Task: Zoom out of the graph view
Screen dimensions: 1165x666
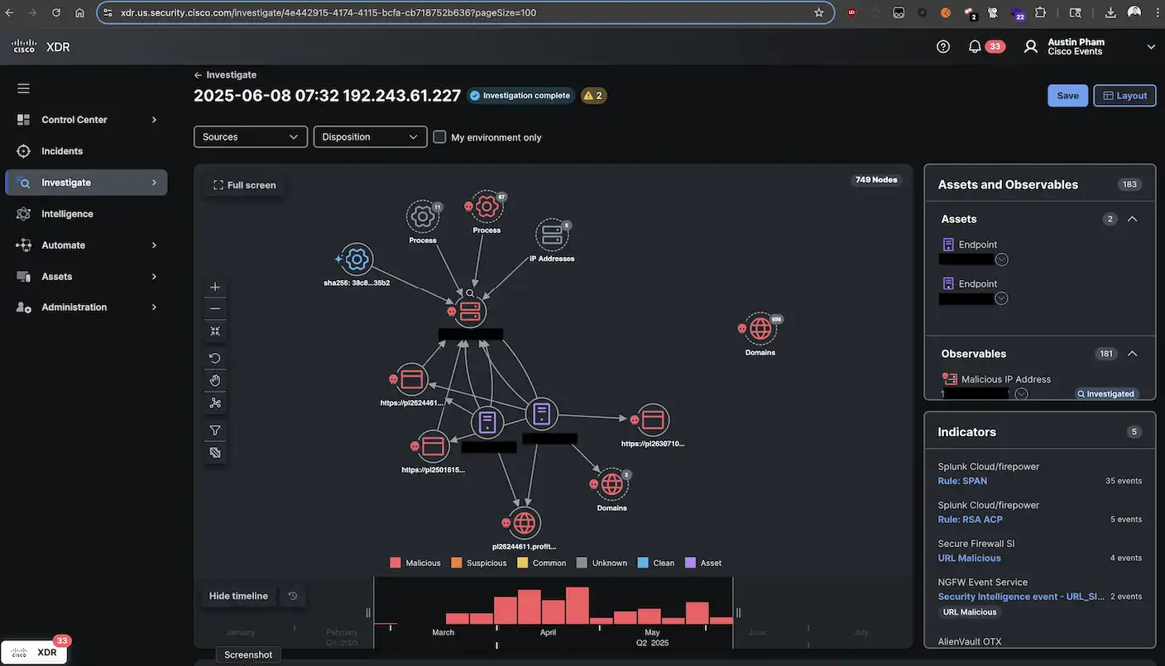Action: (214, 308)
